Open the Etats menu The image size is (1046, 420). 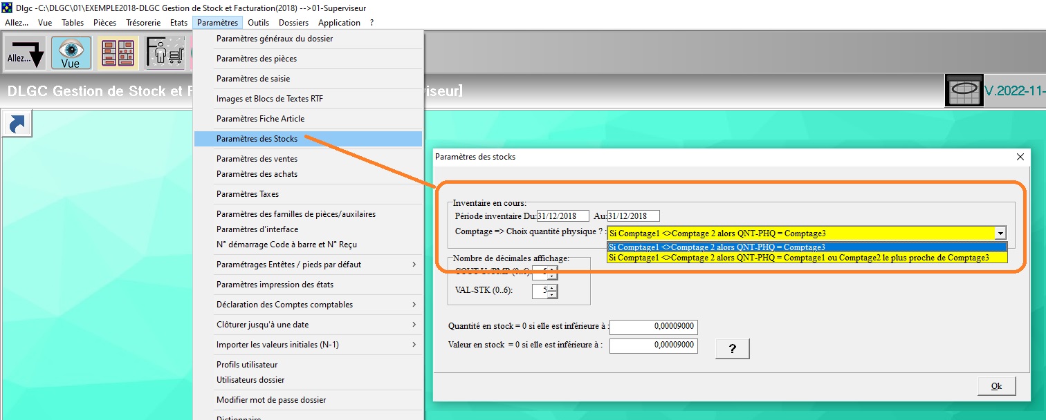(x=178, y=22)
